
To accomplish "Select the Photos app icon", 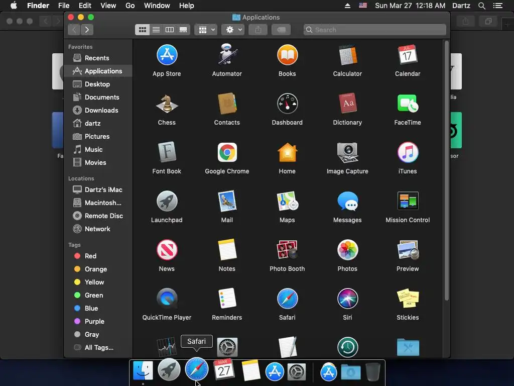I will 347,250.
